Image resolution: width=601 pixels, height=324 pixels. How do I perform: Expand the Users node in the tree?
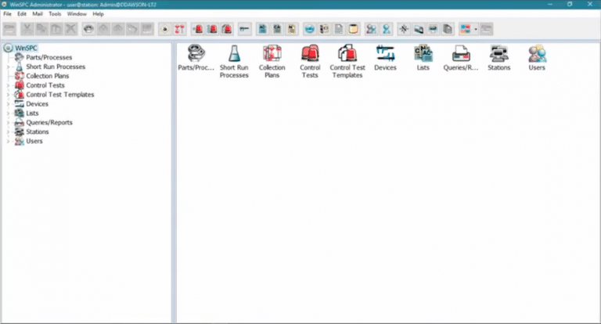[x=9, y=142]
